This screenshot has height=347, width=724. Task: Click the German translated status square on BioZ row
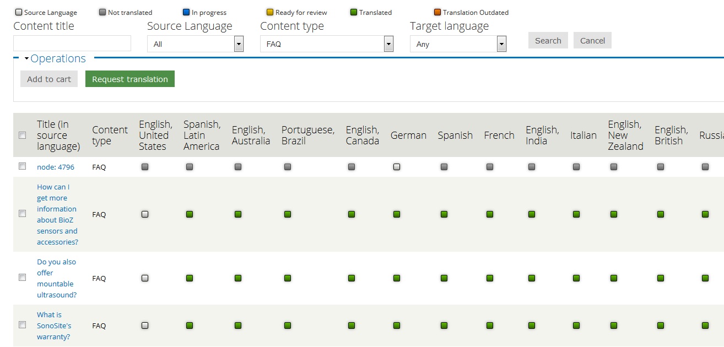tap(396, 214)
